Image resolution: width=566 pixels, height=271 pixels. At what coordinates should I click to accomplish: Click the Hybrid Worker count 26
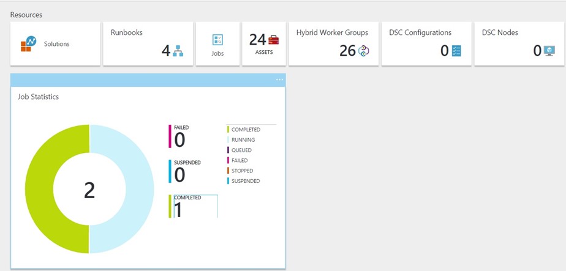tap(347, 51)
